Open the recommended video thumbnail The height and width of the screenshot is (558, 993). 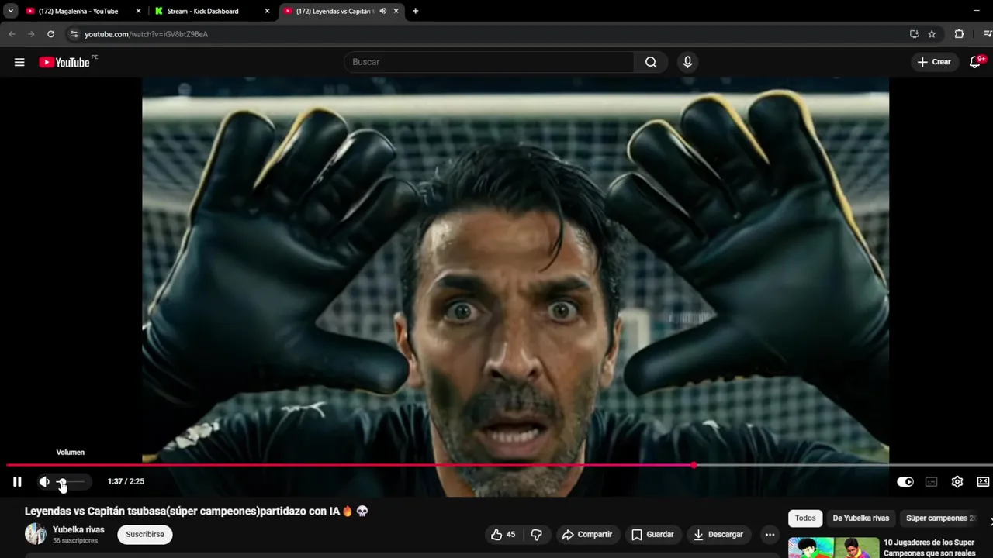pos(834,548)
